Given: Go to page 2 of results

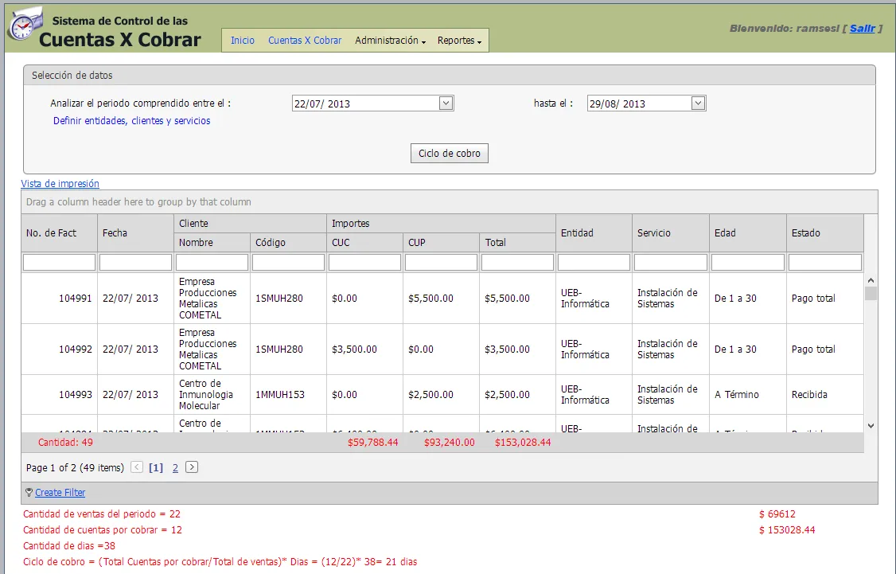Looking at the screenshot, I should (x=175, y=468).
